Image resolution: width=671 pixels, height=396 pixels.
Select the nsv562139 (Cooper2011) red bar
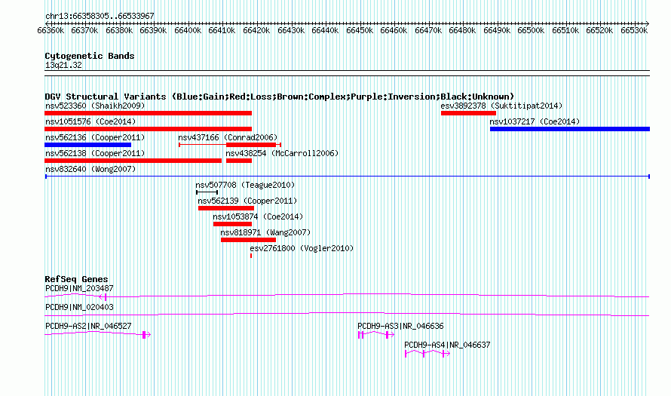226,208
